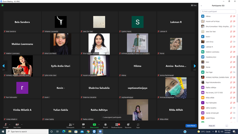
Task: Open the Chat icon
Action: click(x=83, y=125)
